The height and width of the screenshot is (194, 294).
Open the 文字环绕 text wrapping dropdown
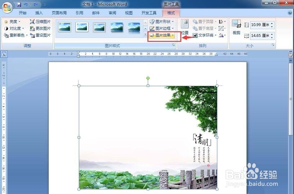tap(205, 35)
